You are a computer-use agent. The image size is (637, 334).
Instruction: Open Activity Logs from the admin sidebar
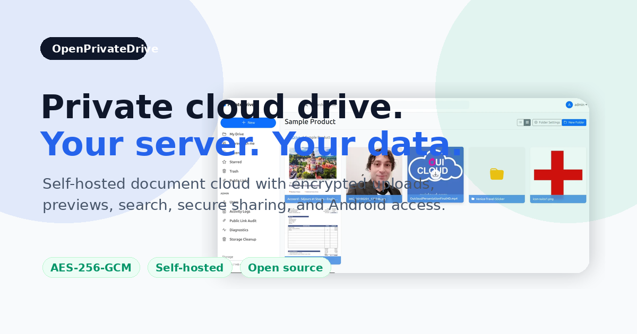pyautogui.click(x=239, y=212)
